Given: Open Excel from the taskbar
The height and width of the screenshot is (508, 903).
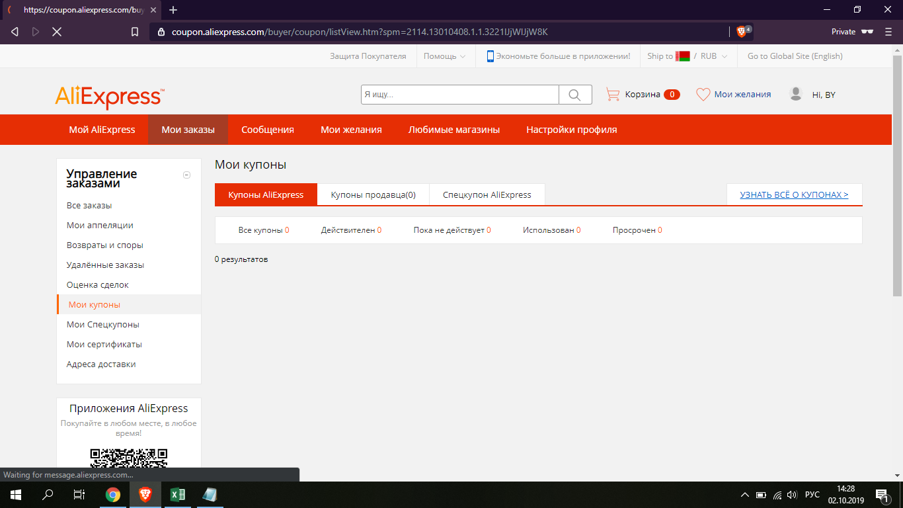Looking at the screenshot, I should 177,494.
